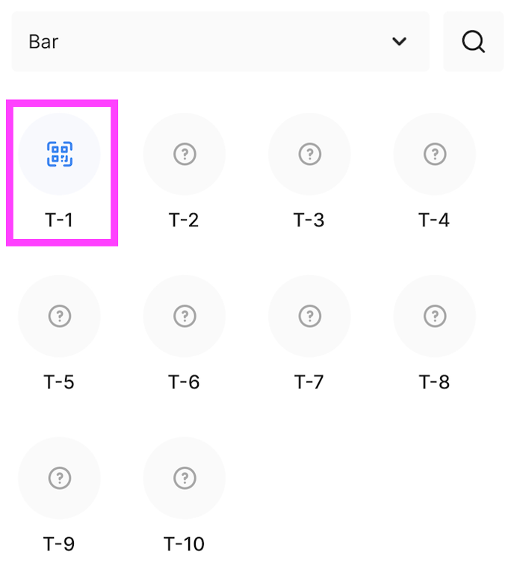Open the Bar area dropdown
Image resolution: width=514 pixels, height=587 pixels.
(220, 42)
